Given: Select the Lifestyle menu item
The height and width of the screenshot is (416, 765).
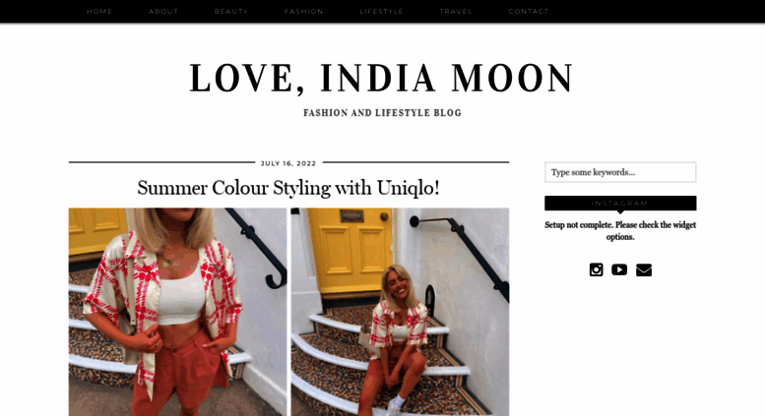Looking at the screenshot, I should 382,11.
